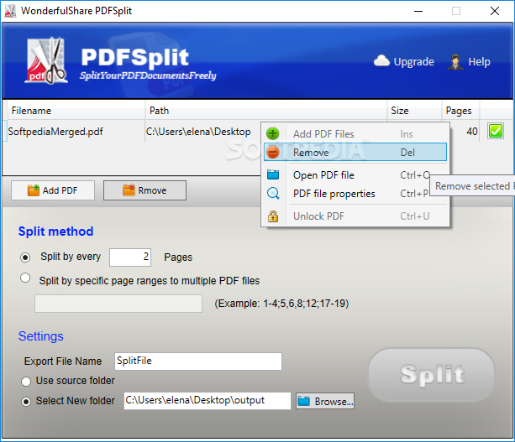Click the blue folder icon beside Open PDF file

click(x=273, y=174)
